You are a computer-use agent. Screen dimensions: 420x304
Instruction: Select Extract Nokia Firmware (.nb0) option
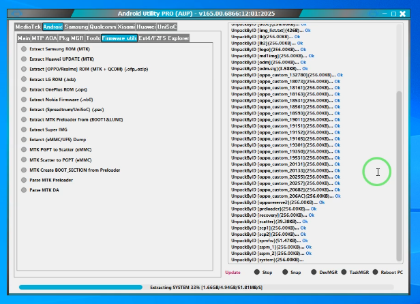(24, 100)
